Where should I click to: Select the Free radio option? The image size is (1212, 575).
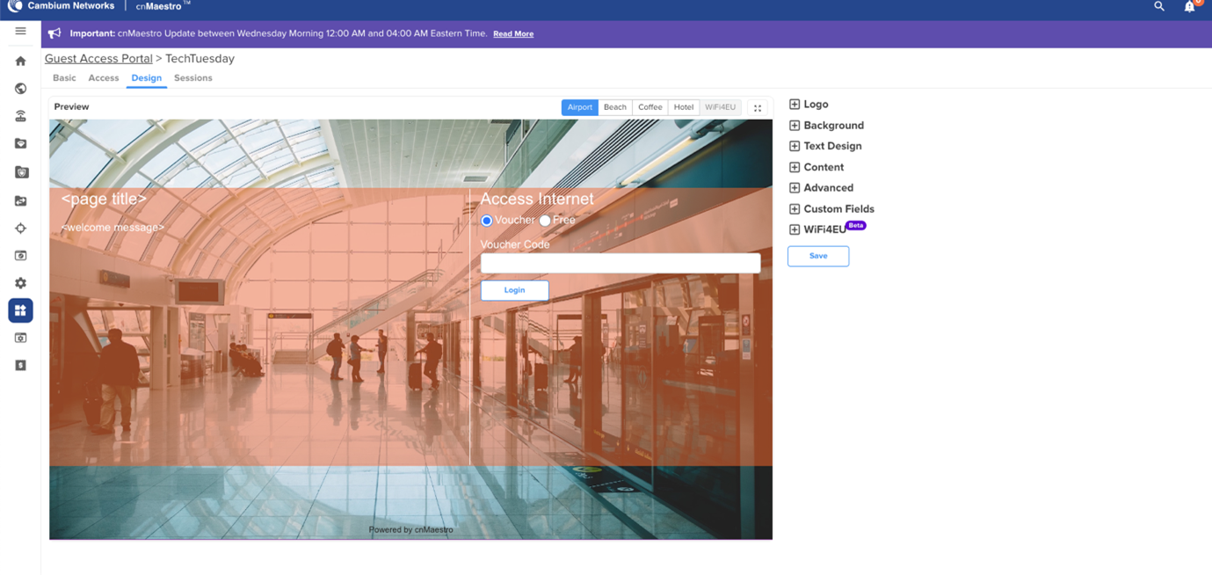click(545, 221)
